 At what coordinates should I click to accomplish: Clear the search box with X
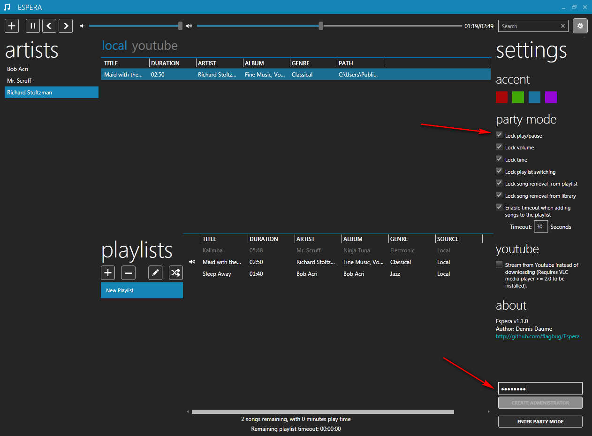563,26
